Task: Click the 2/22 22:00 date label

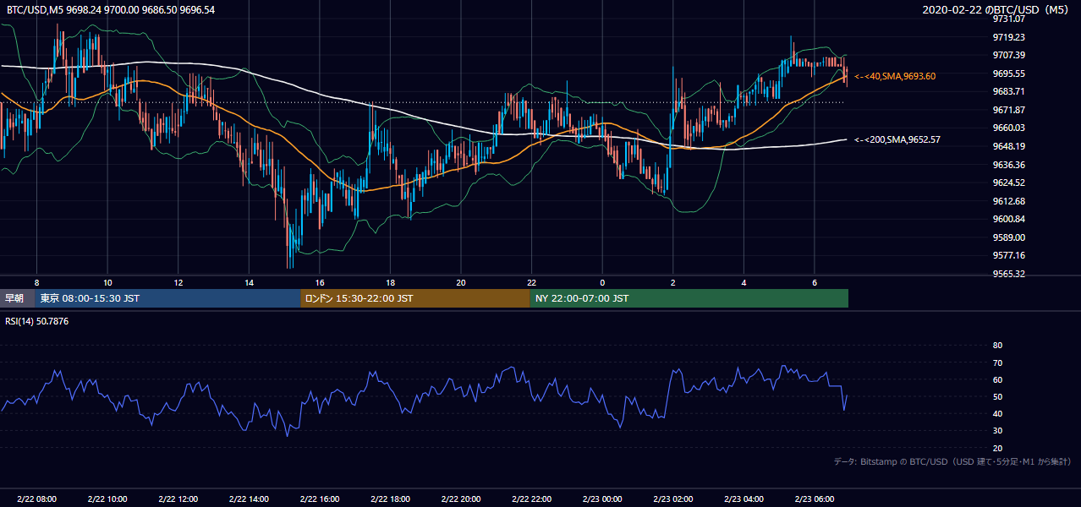Action: 531,499
